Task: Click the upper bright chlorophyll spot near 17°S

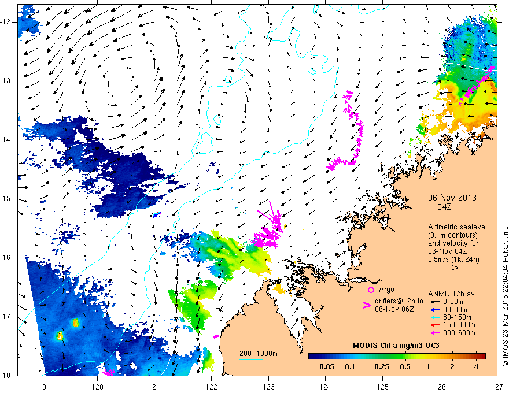Action: [x=75, y=323]
